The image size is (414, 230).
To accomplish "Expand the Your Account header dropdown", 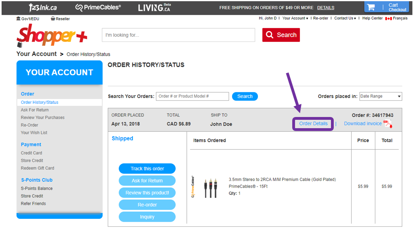I will pos(295,18).
